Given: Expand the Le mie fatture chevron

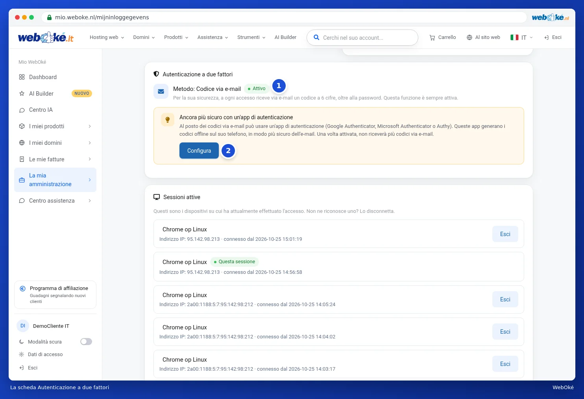Looking at the screenshot, I should click(90, 159).
